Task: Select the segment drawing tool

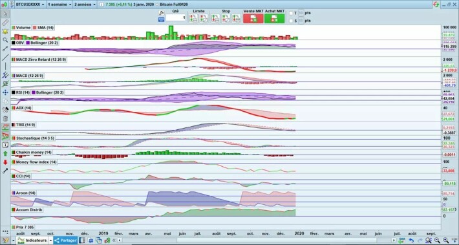Action: tap(5, 48)
